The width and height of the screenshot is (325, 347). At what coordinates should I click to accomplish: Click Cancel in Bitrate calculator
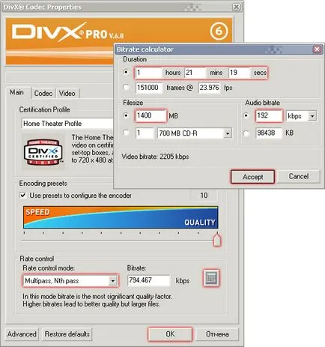tap(299, 176)
